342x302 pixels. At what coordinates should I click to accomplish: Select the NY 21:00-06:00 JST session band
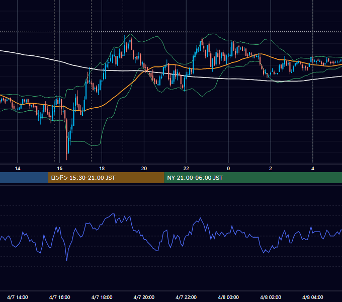(253, 178)
